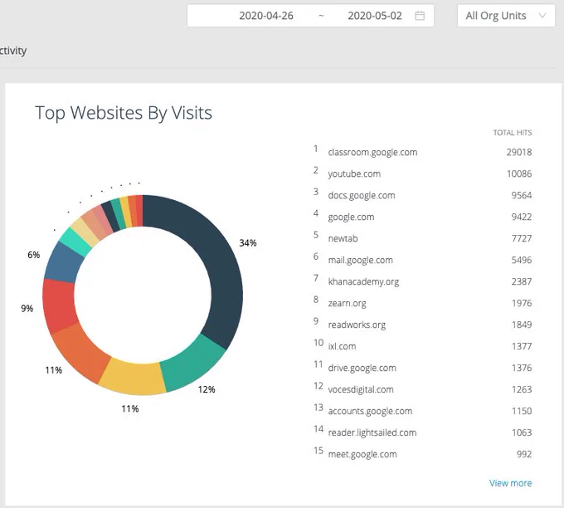Image resolution: width=564 pixels, height=508 pixels.
Task: Click the mail.google.com entry
Action: 361,261
